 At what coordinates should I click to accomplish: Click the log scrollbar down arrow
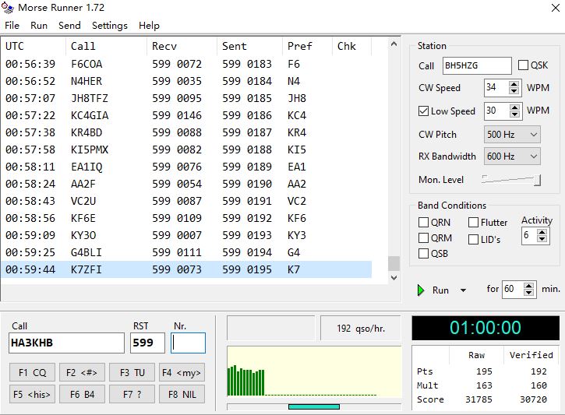click(394, 278)
